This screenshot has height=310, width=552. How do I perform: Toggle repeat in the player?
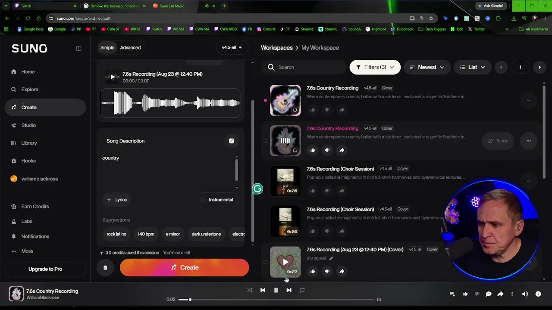[302, 290]
